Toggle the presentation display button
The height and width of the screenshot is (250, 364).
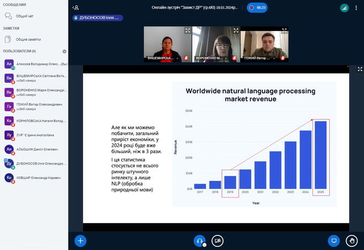(333, 240)
